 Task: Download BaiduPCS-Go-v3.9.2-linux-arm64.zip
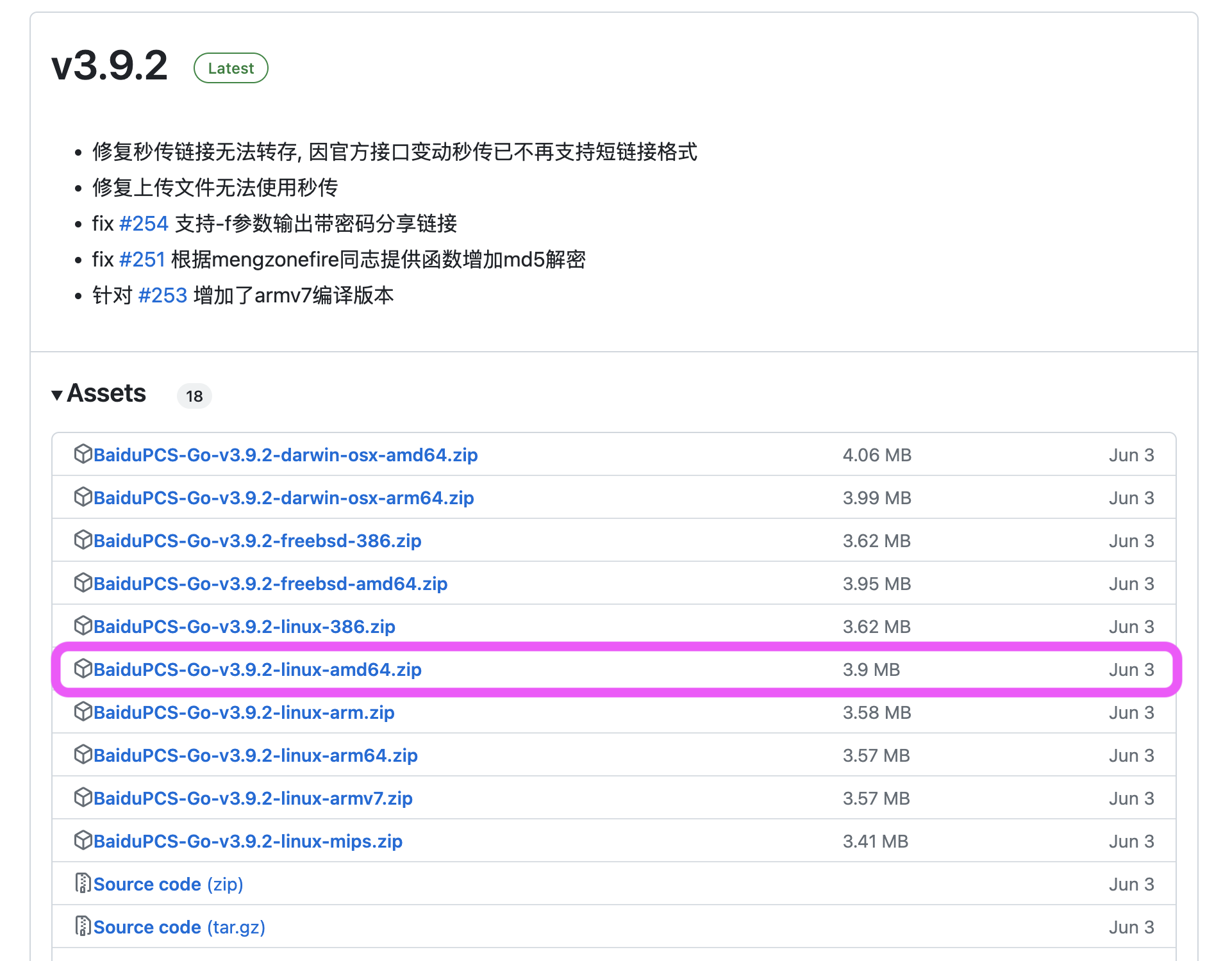(x=256, y=755)
